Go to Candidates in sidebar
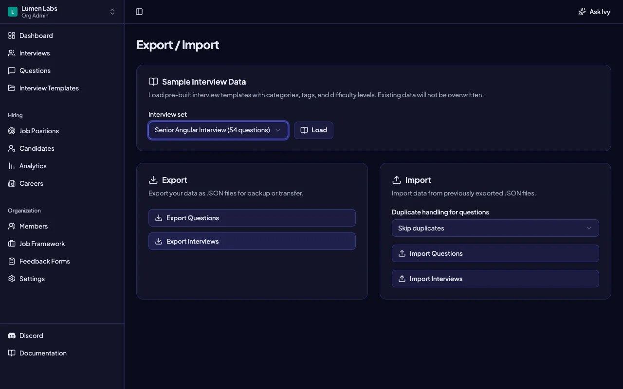Viewport: 623px width, 389px height. point(62,148)
